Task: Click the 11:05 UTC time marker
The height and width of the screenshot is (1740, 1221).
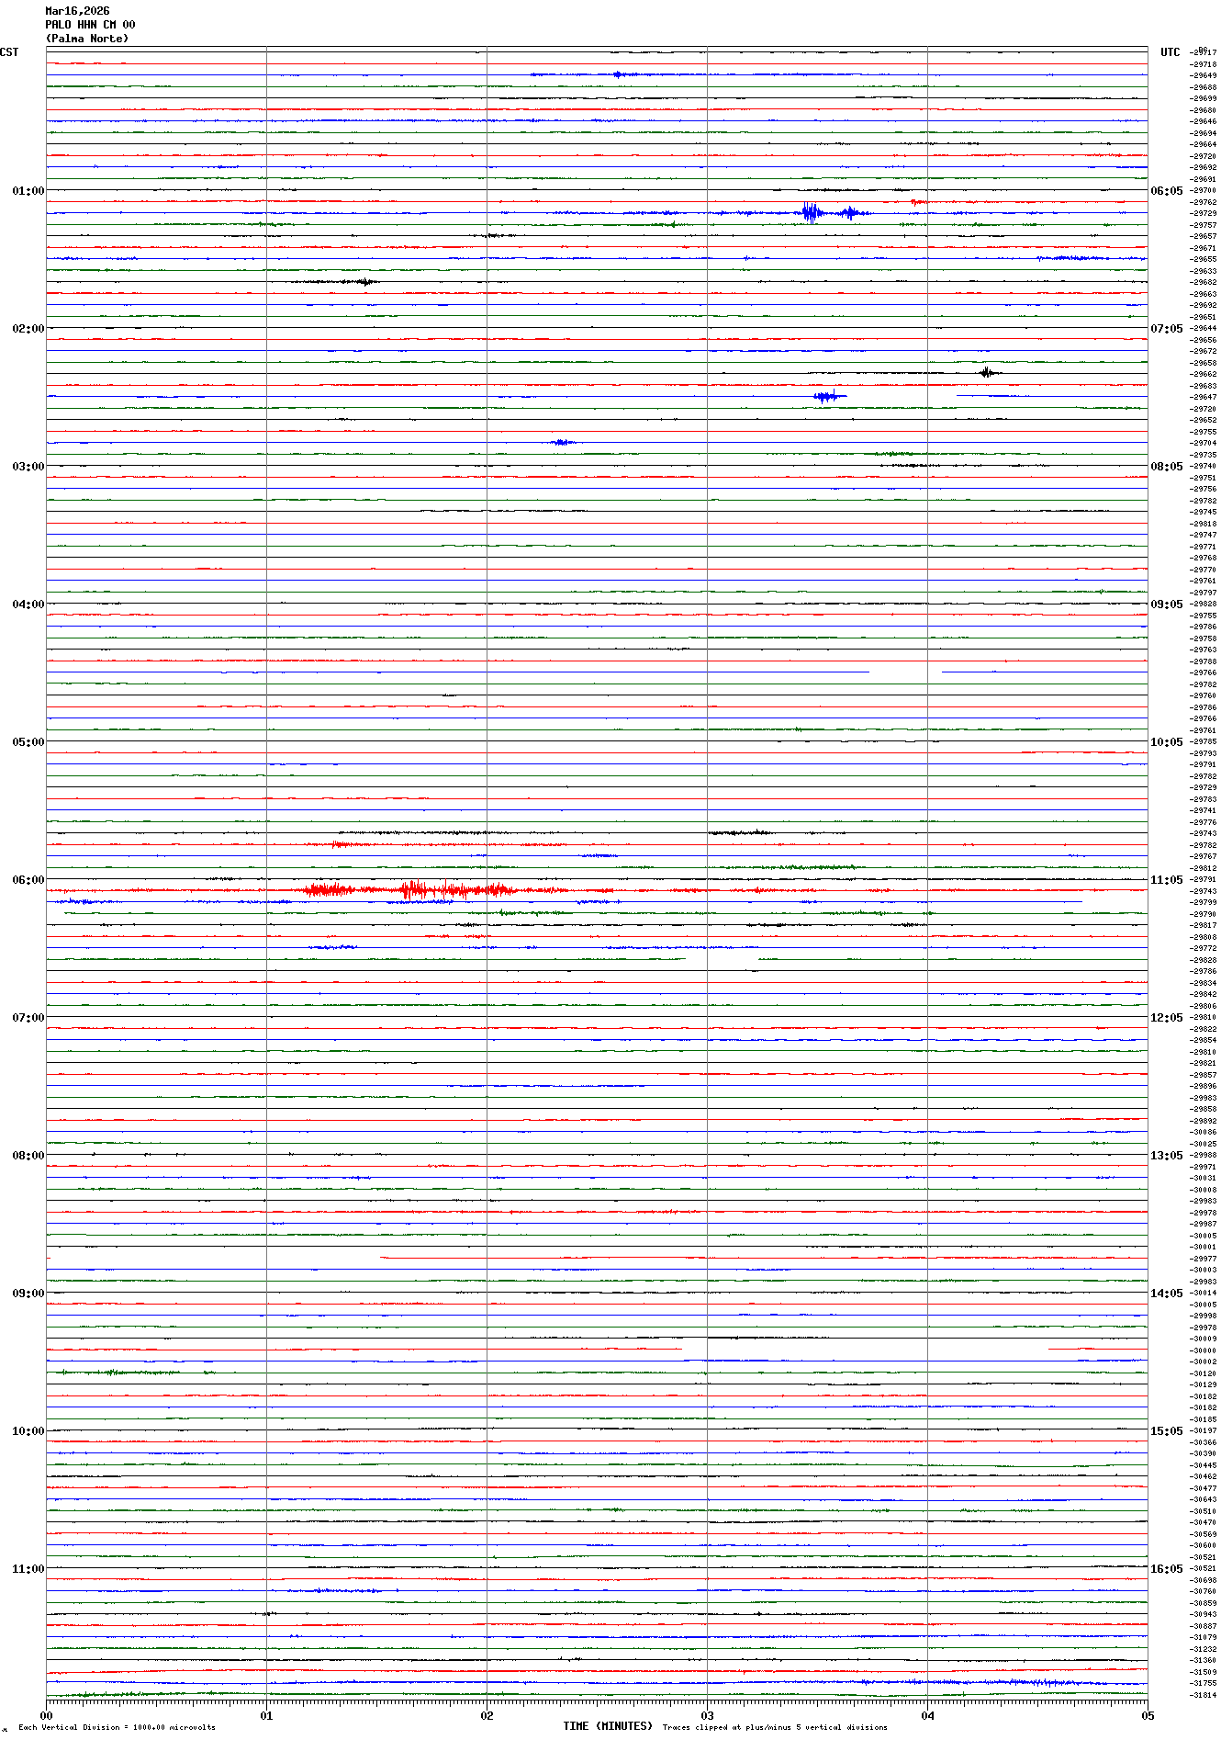Action: click(x=1166, y=880)
